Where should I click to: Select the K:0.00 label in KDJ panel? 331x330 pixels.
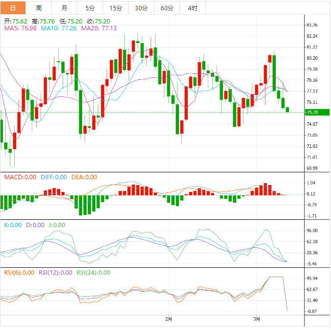point(13,225)
